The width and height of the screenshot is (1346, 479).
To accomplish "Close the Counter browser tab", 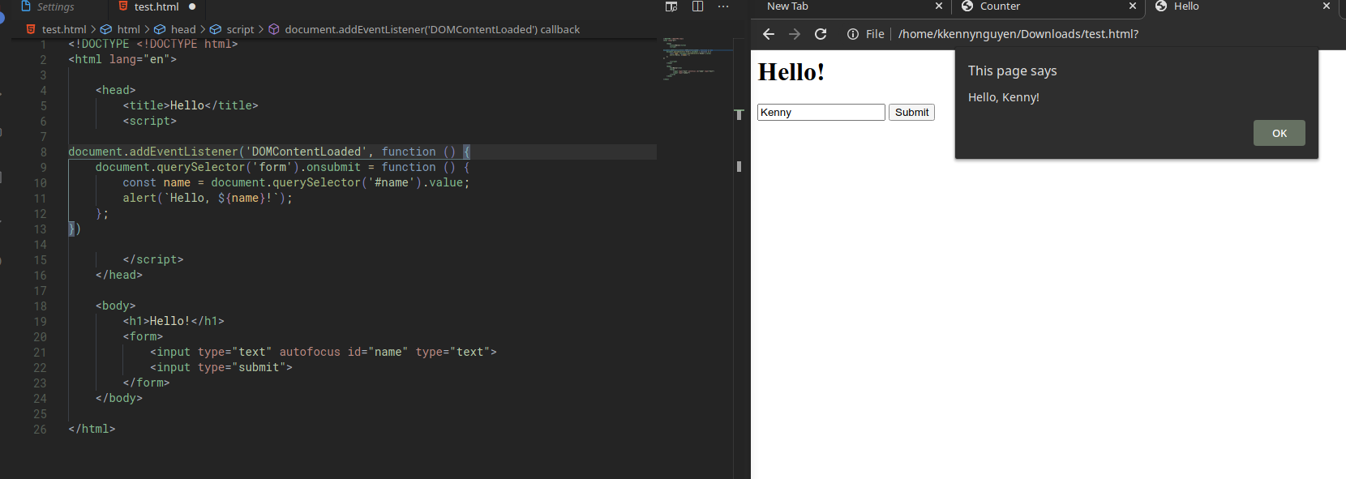I will pos(1133,6).
